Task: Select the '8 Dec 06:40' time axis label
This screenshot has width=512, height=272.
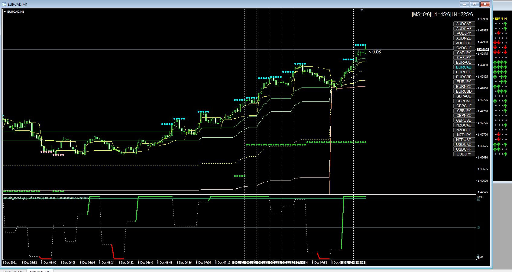Action: (x=146, y=263)
